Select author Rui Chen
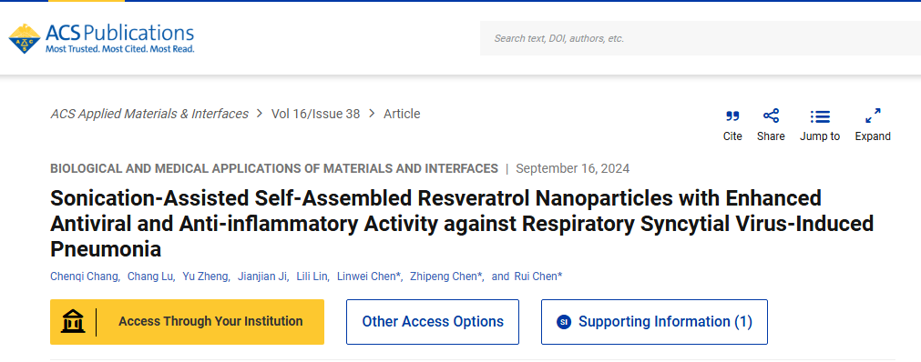Screen dimensions: 921x362 pos(537,277)
